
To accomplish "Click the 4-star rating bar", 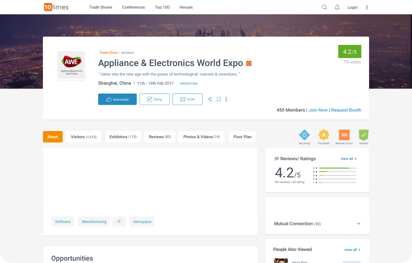I will [338, 171].
